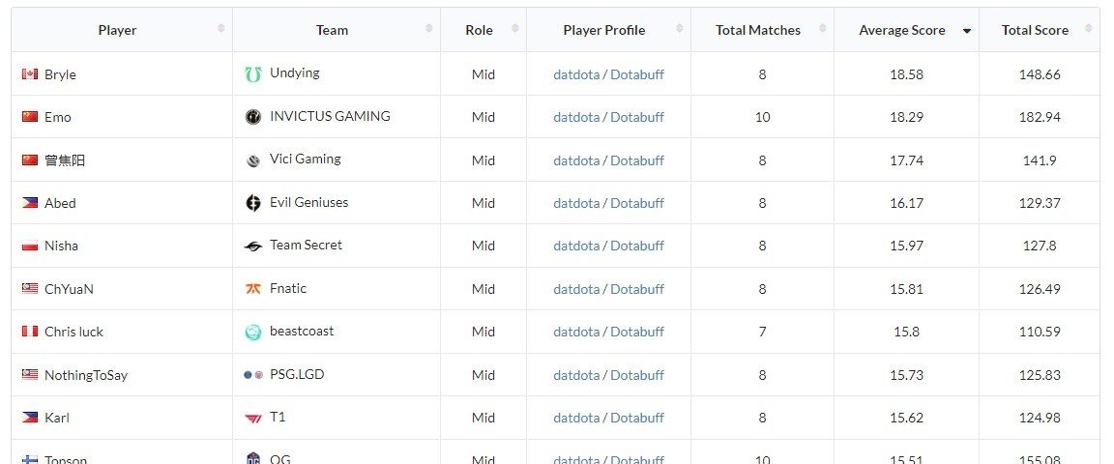This screenshot has width=1114, height=464.
Task: Click the Invictus Gaming team logo
Action: click(x=253, y=117)
